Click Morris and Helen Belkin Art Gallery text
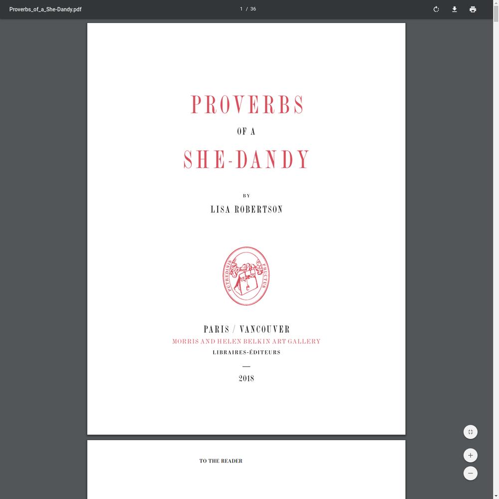Viewport: 499px width, 499px height. click(247, 341)
